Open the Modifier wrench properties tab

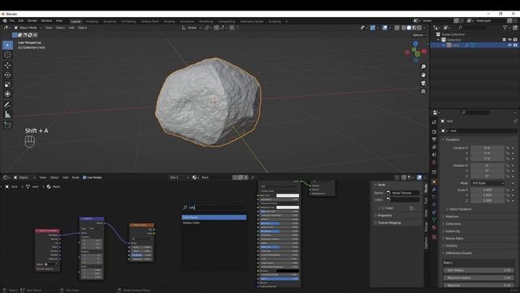[x=434, y=190]
